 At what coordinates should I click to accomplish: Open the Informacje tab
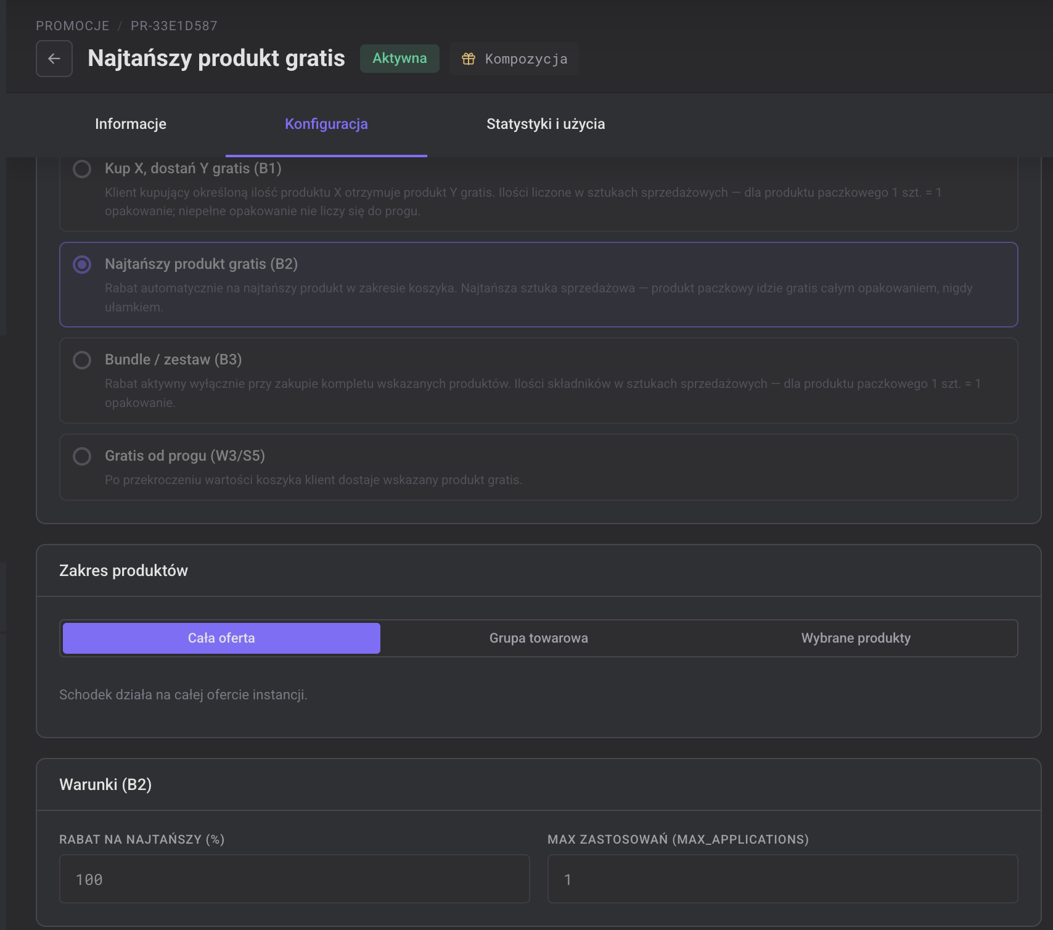click(131, 124)
